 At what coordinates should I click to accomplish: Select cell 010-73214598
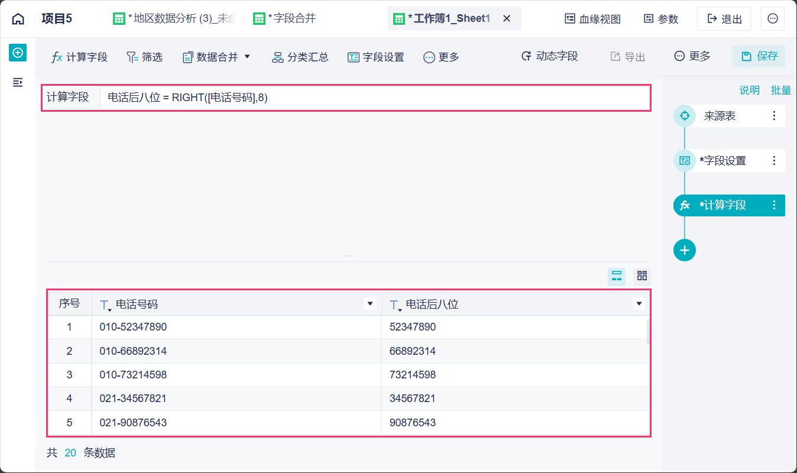tap(236, 375)
